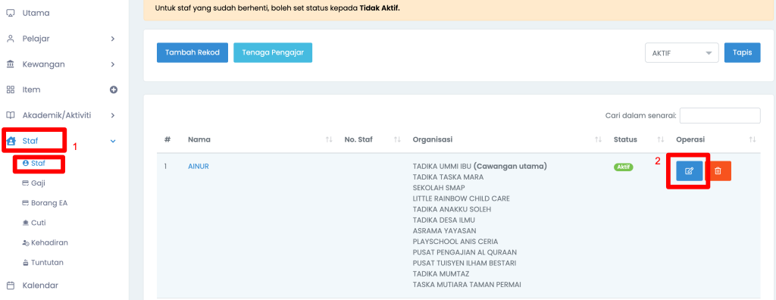
Task: Click the Staf house icon in sidebar
Action: [x=11, y=141]
